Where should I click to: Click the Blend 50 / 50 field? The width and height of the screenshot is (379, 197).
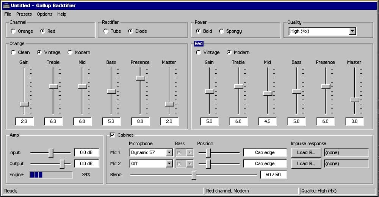coord(273,175)
